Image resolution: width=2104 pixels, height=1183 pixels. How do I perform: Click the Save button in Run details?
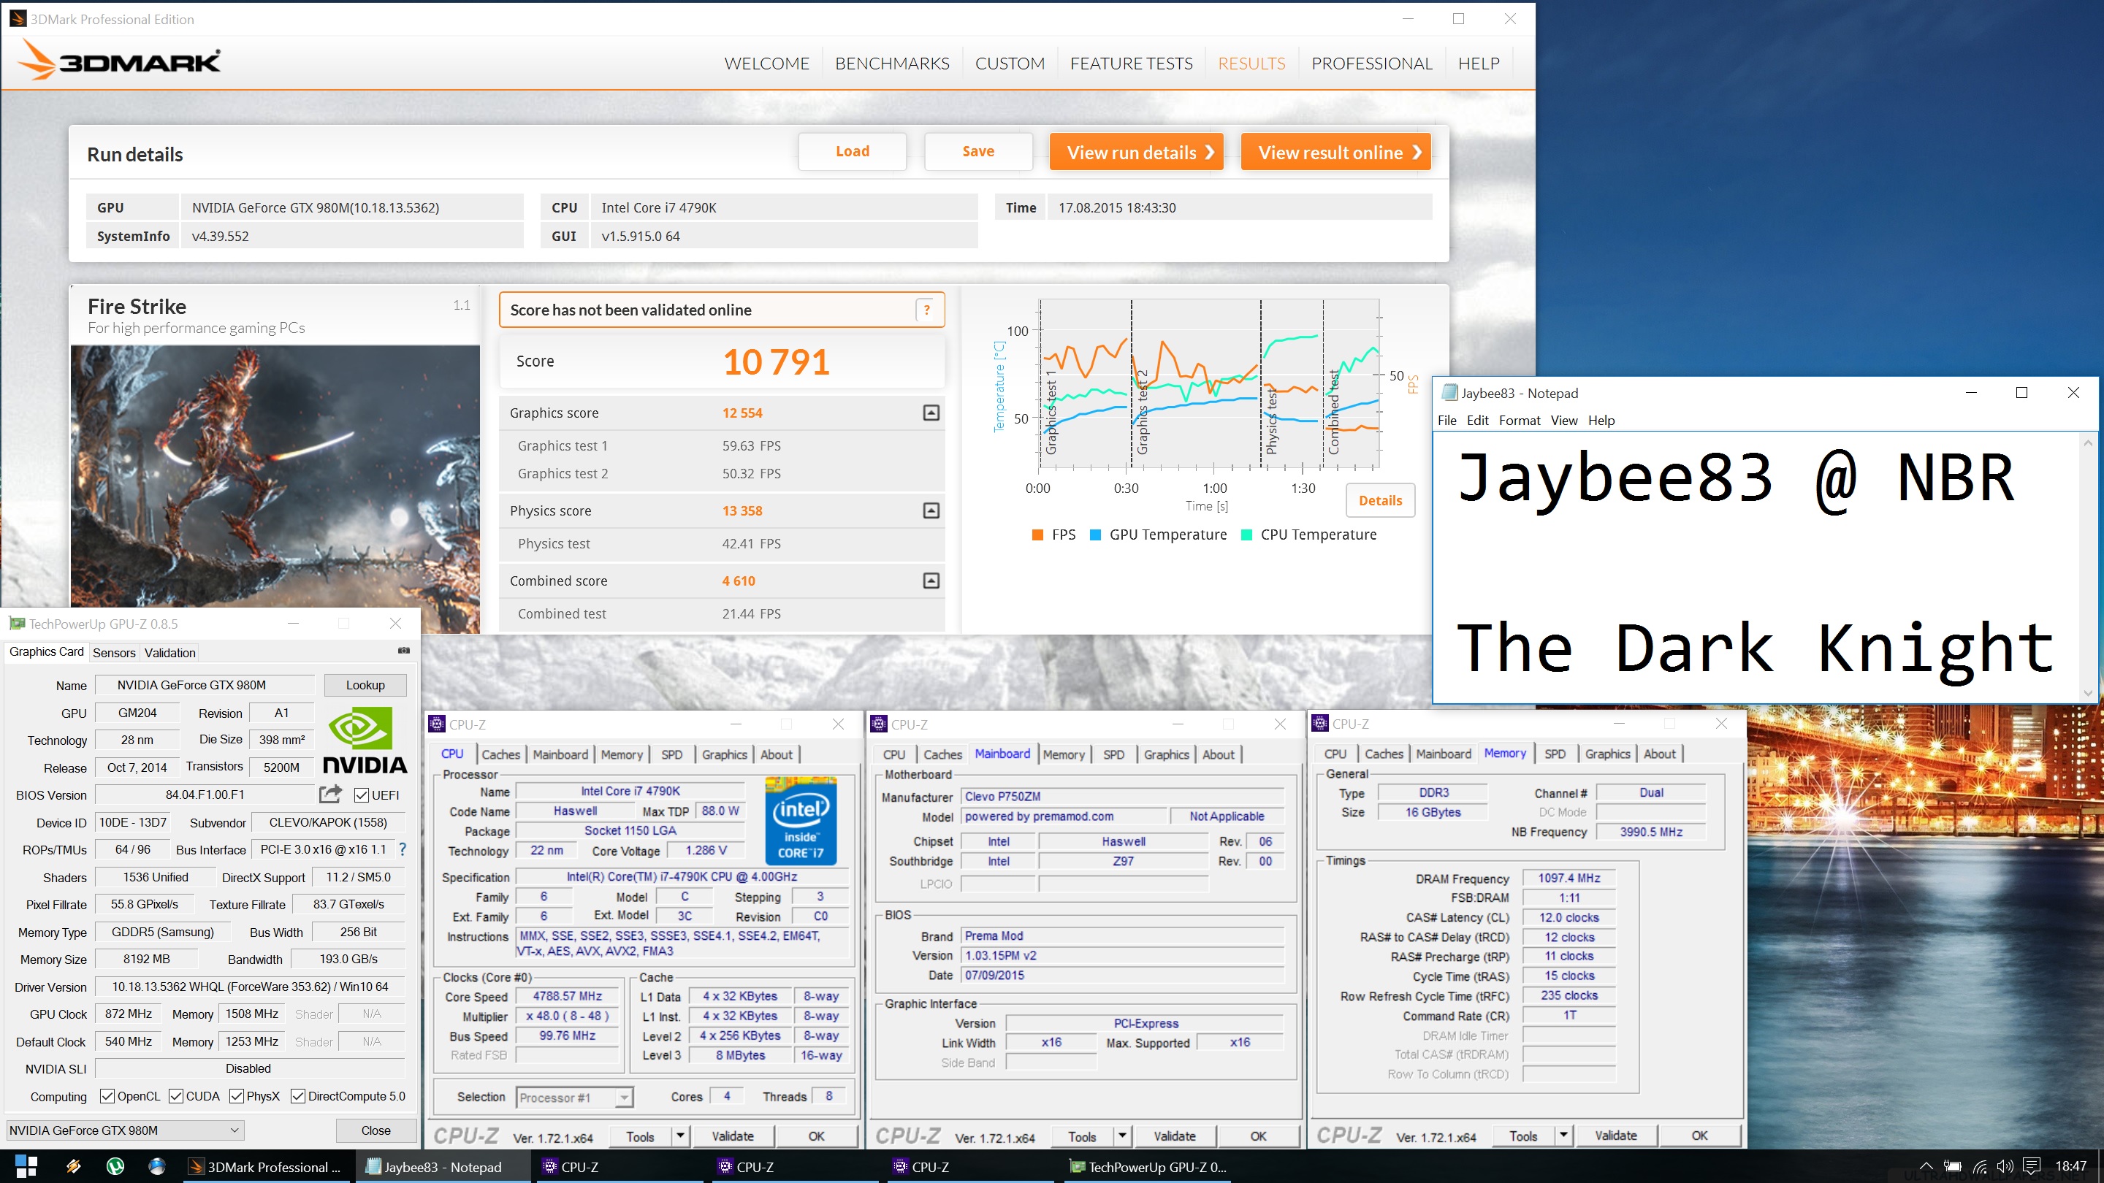[x=978, y=152]
